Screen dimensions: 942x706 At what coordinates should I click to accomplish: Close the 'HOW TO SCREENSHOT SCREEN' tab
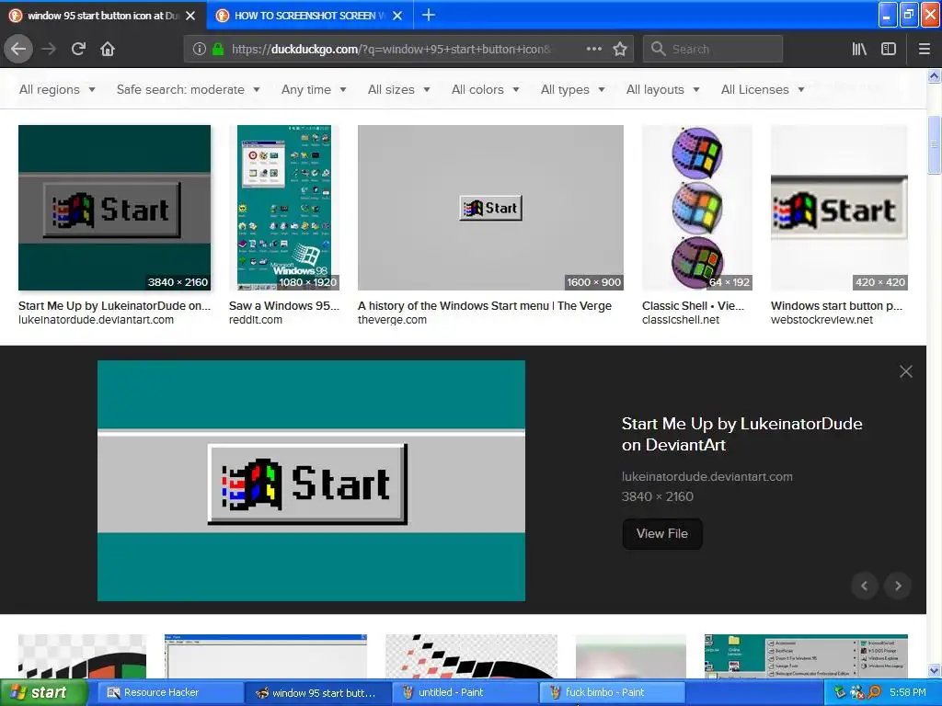coord(397,16)
